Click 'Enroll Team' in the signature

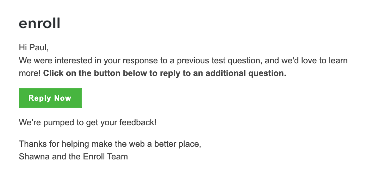click(105, 157)
